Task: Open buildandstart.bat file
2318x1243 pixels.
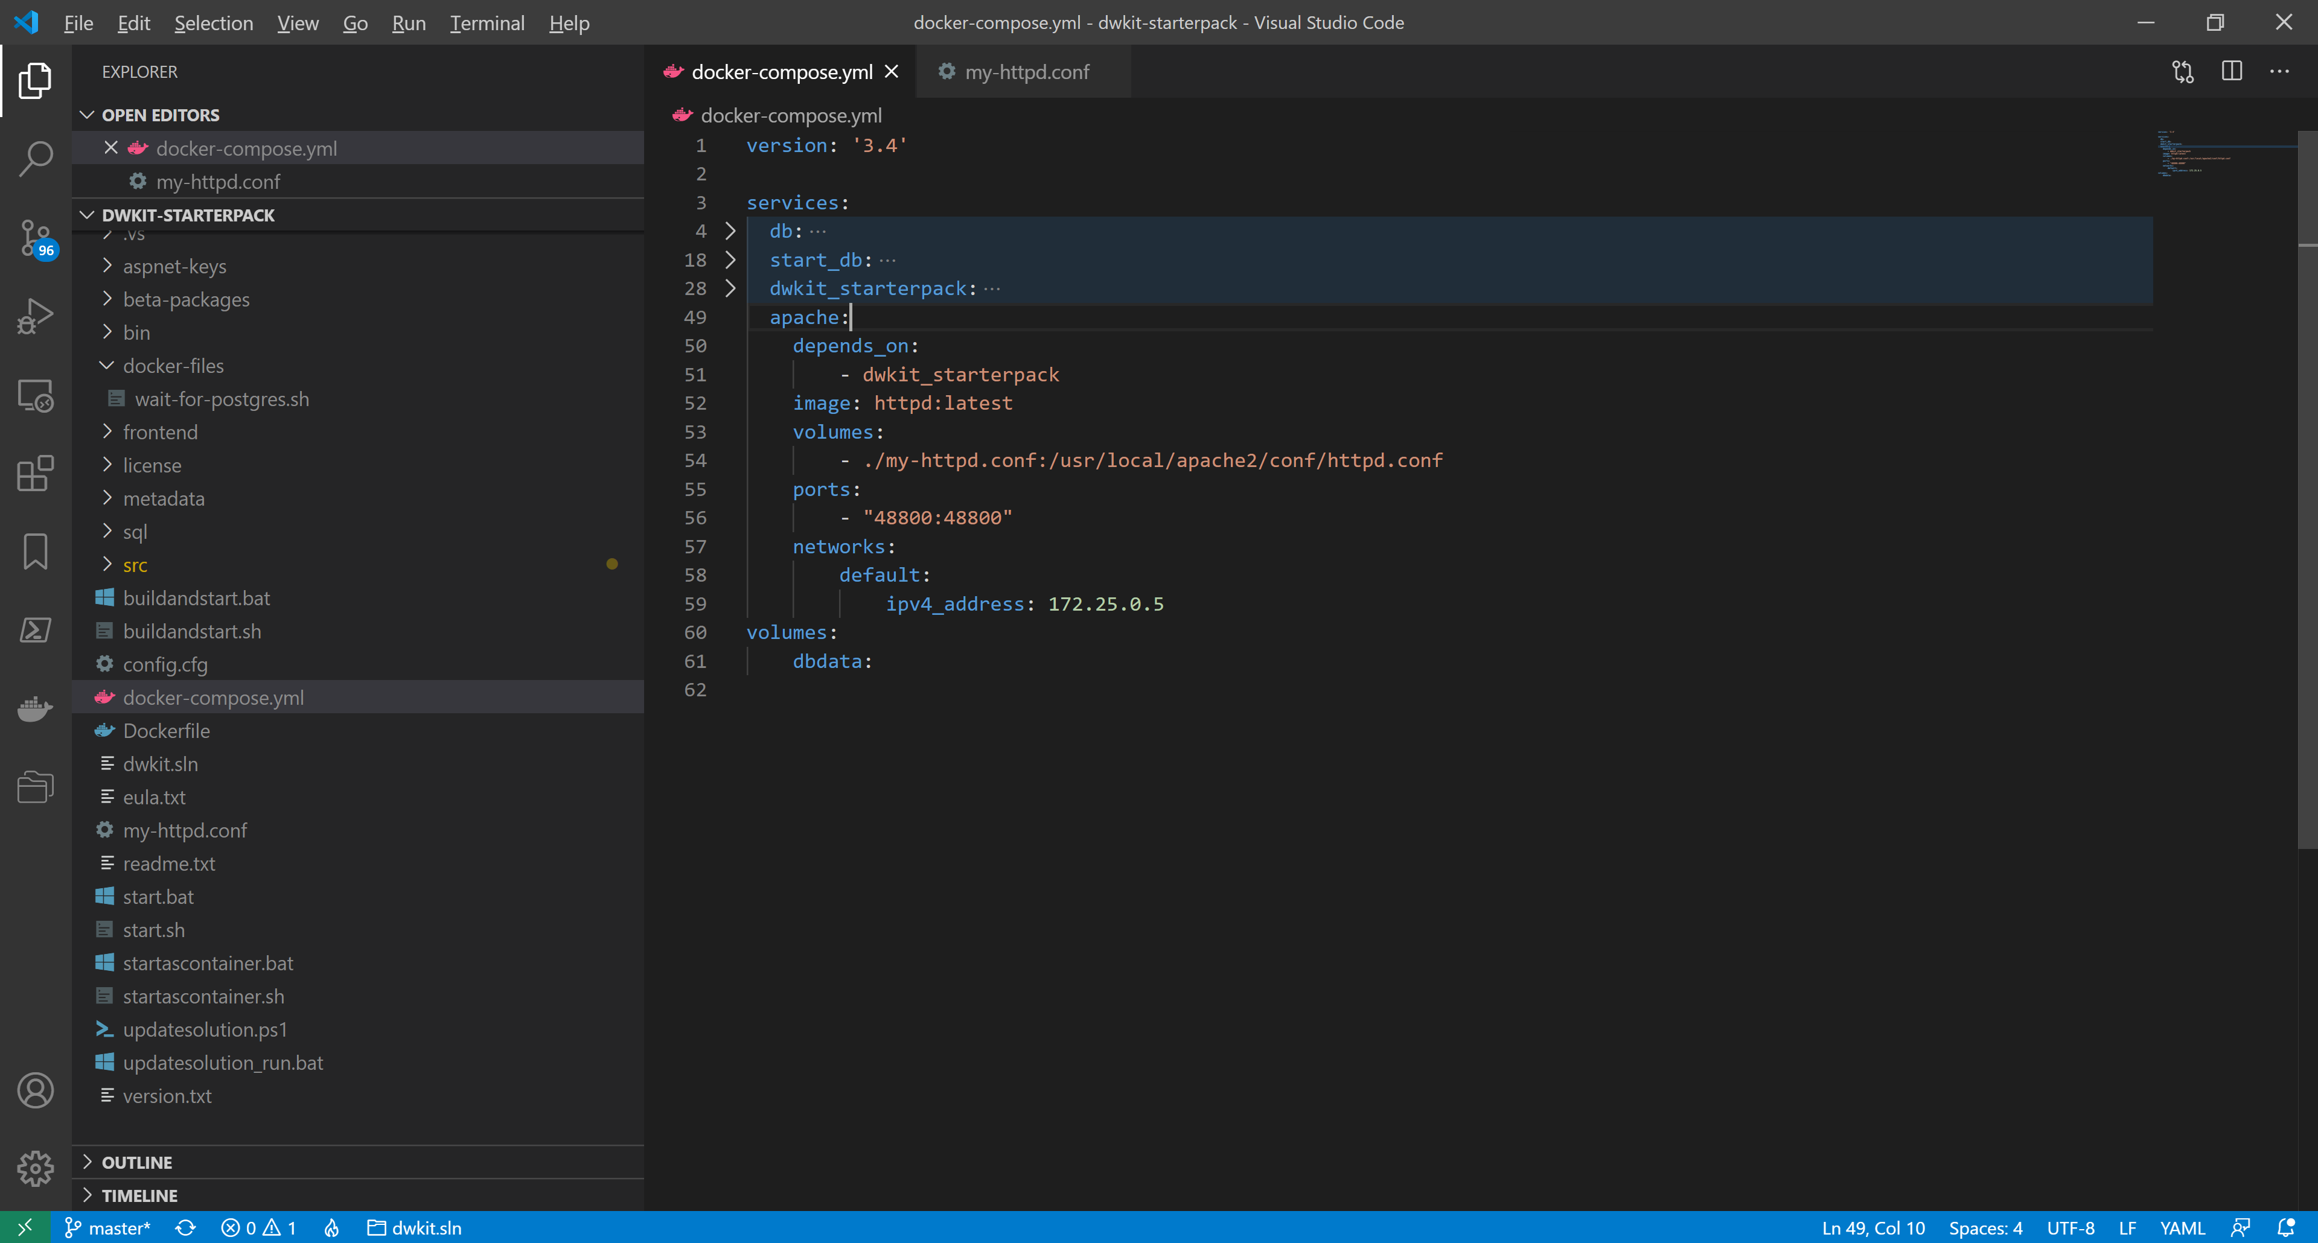Action: 357,598
